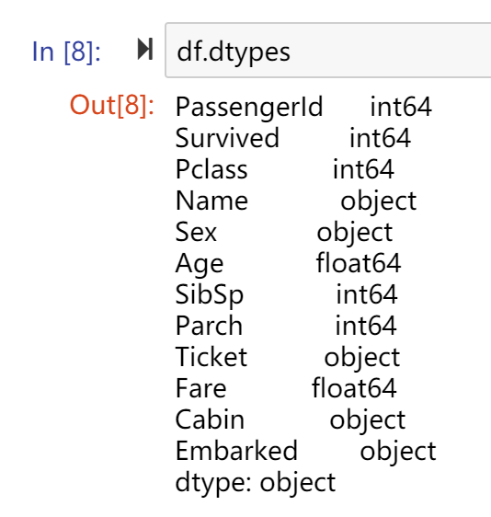The height and width of the screenshot is (517, 491).
Task: Click object dtype next to Sex
Action: point(355,233)
